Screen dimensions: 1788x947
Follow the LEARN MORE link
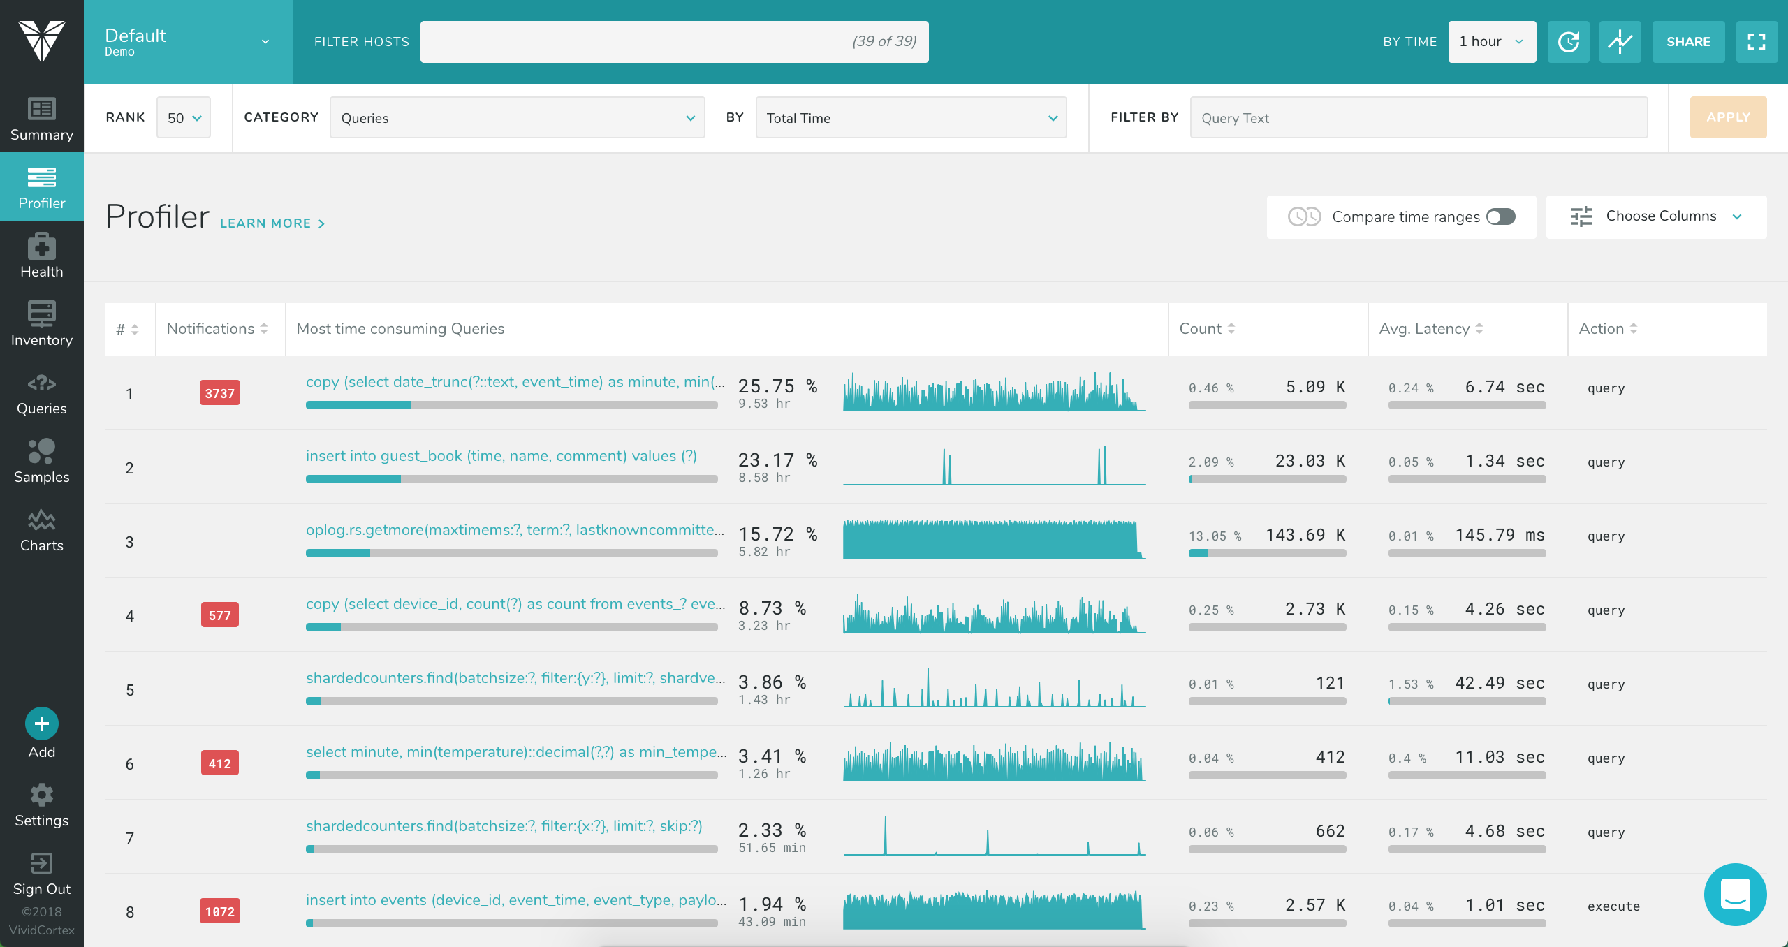[272, 223]
